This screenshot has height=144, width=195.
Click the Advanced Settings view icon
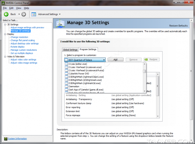[34, 14]
